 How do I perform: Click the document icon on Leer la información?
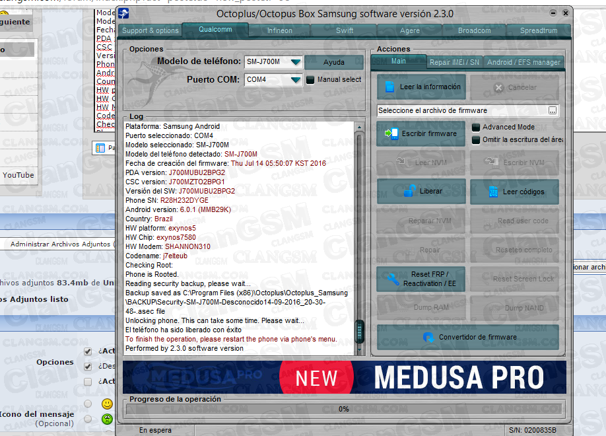tap(389, 87)
